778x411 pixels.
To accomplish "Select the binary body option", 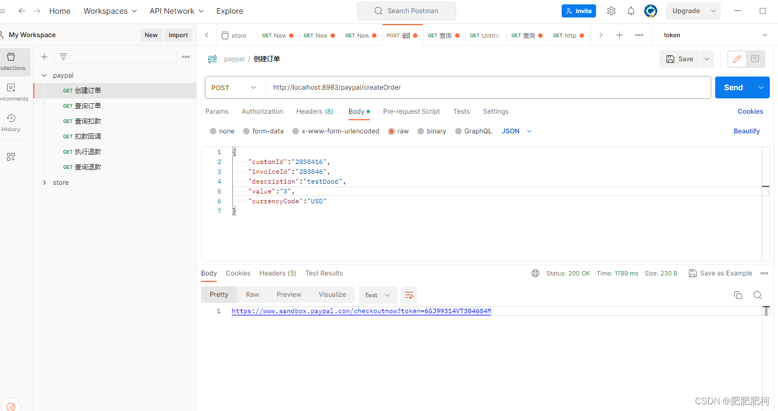I will pyautogui.click(x=432, y=131).
